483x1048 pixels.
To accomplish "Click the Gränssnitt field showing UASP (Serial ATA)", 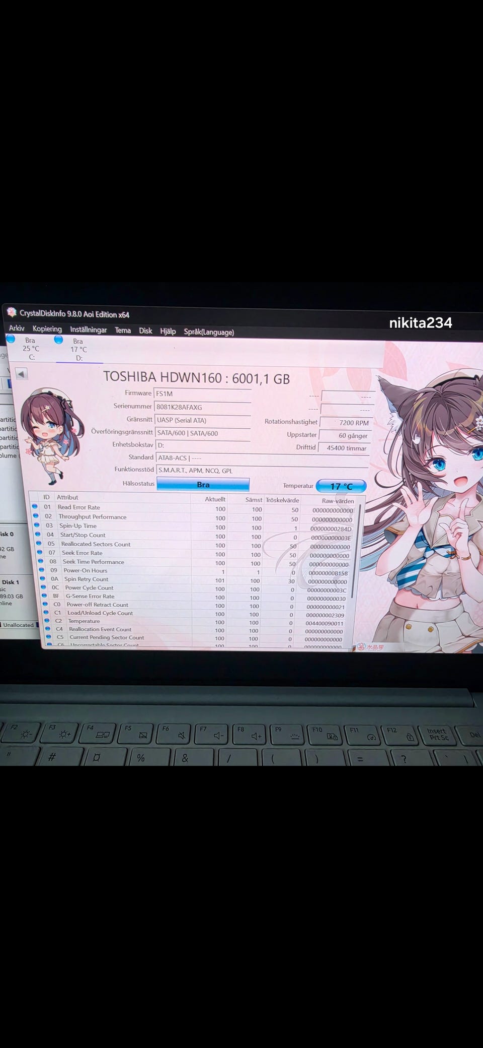I will (202, 420).
